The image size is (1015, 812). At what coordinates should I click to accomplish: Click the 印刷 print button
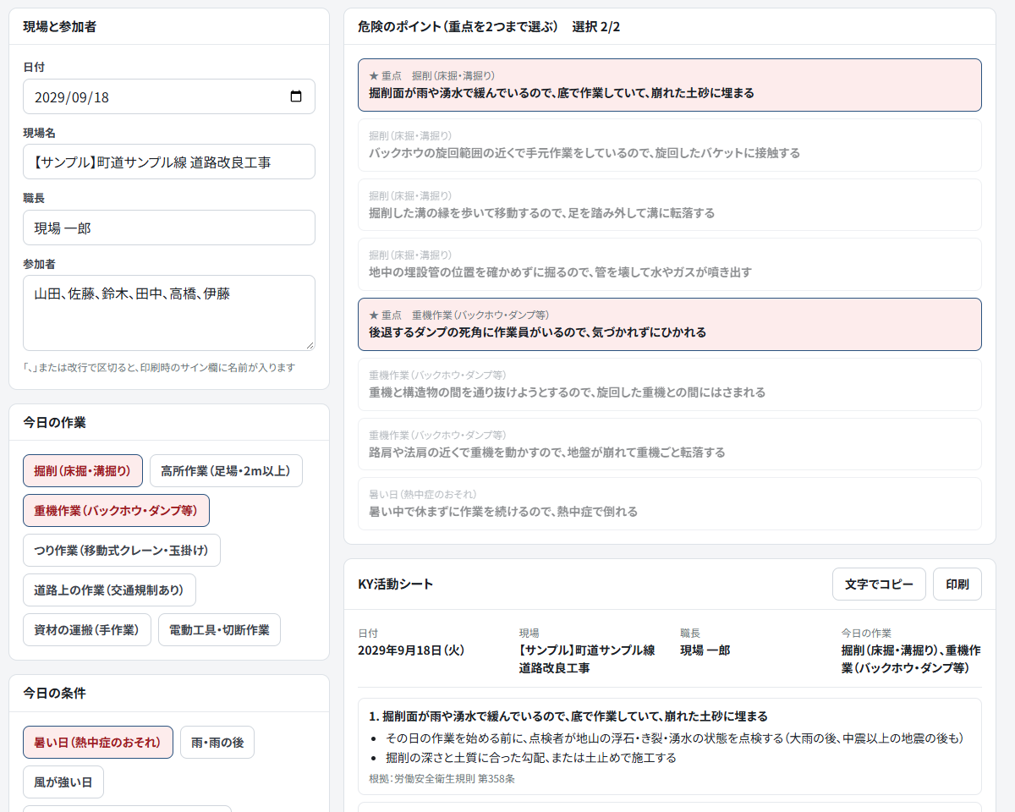point(957,584)
